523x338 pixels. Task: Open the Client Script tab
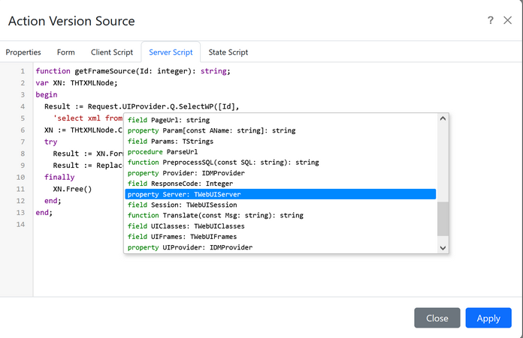coord(112,52)
